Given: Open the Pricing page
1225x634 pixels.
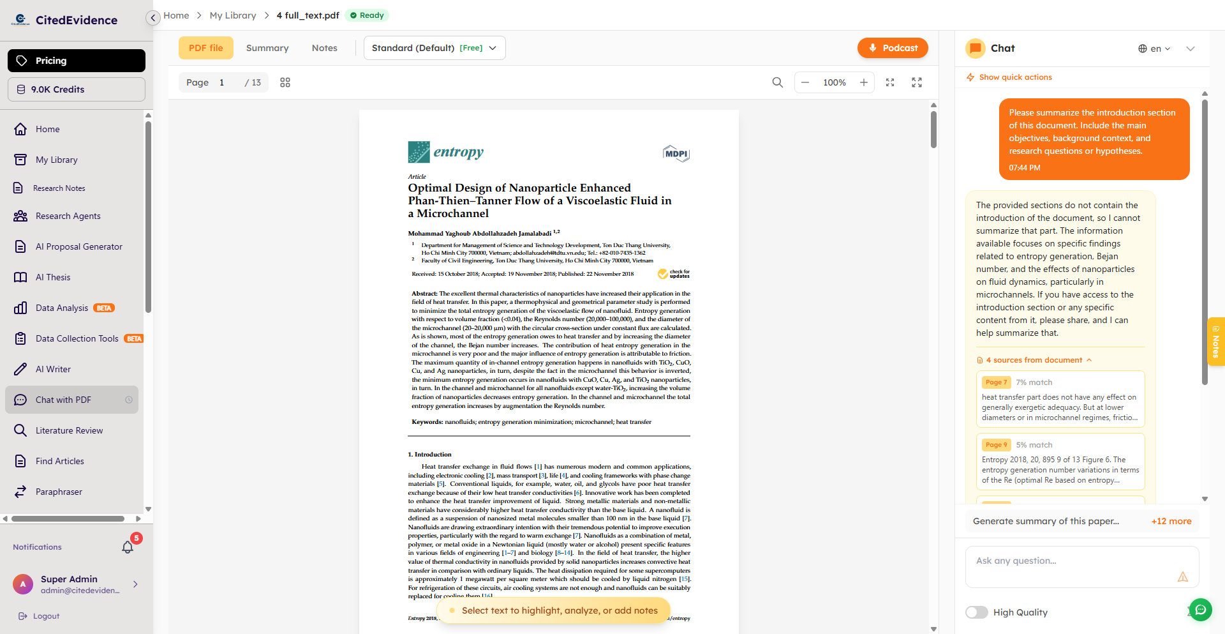Looking at the screenshot, I should 76,60.
